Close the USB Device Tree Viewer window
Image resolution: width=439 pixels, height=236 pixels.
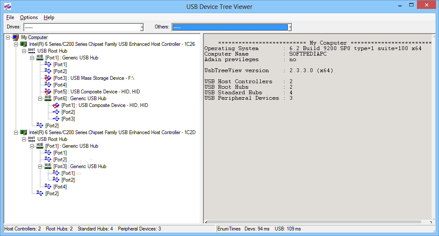(427, 5)
